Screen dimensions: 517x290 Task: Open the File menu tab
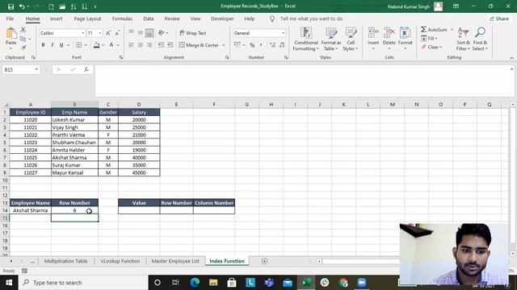(x=10, y=19)
